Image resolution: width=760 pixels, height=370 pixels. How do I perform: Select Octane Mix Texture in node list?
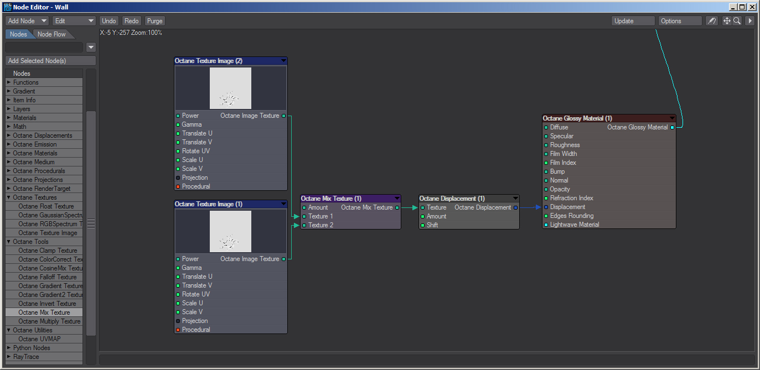tap(44, 312)
